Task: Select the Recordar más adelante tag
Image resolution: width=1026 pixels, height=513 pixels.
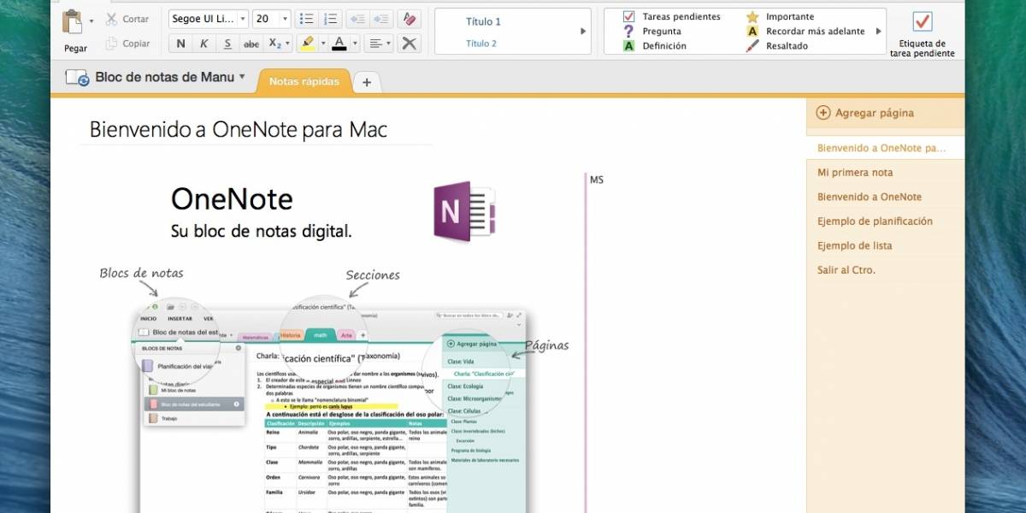Action: pyautogui.click(x=805, y=31)
